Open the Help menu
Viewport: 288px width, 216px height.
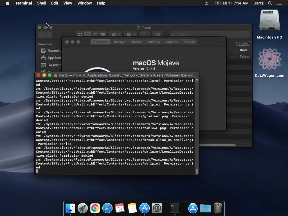tap(101, 3)
